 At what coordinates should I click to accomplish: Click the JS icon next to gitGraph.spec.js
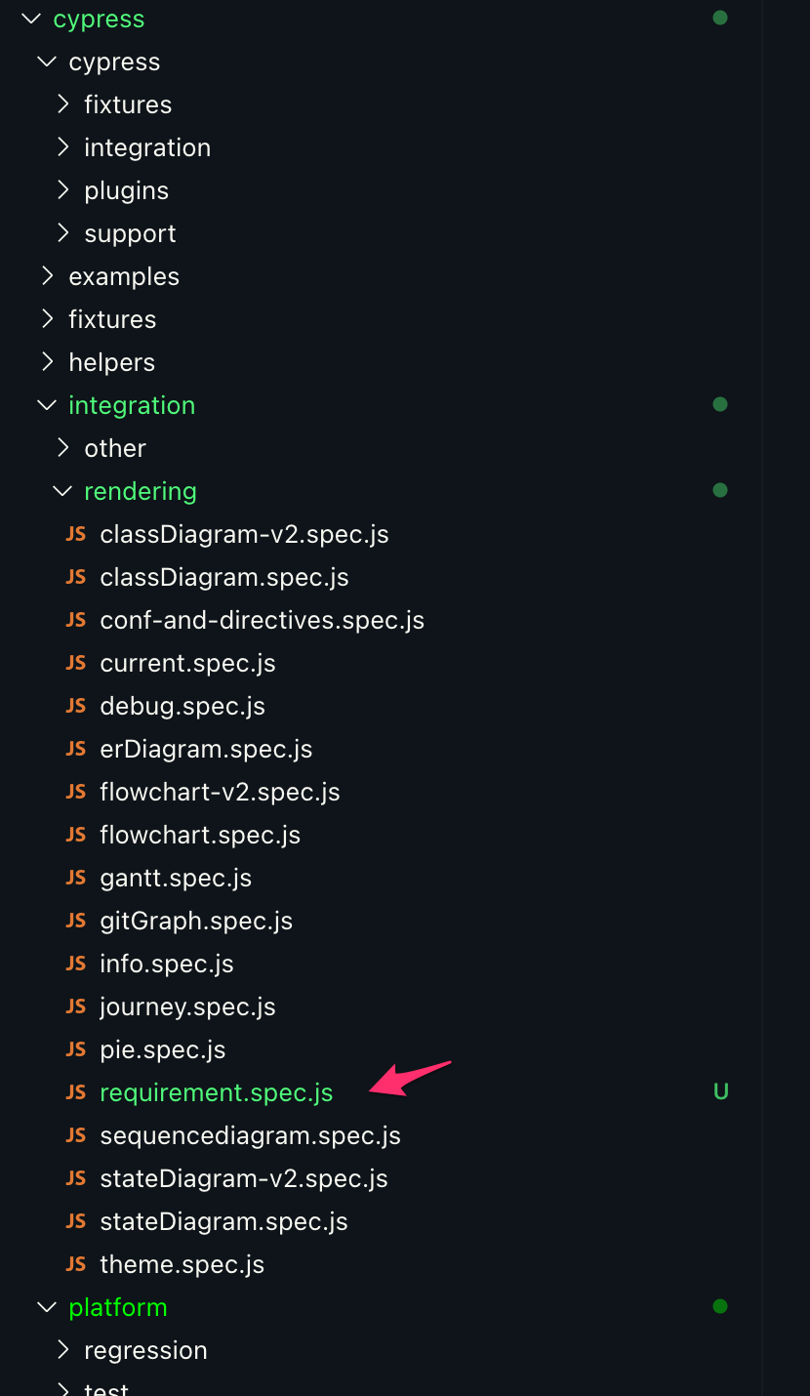point(76,921)
